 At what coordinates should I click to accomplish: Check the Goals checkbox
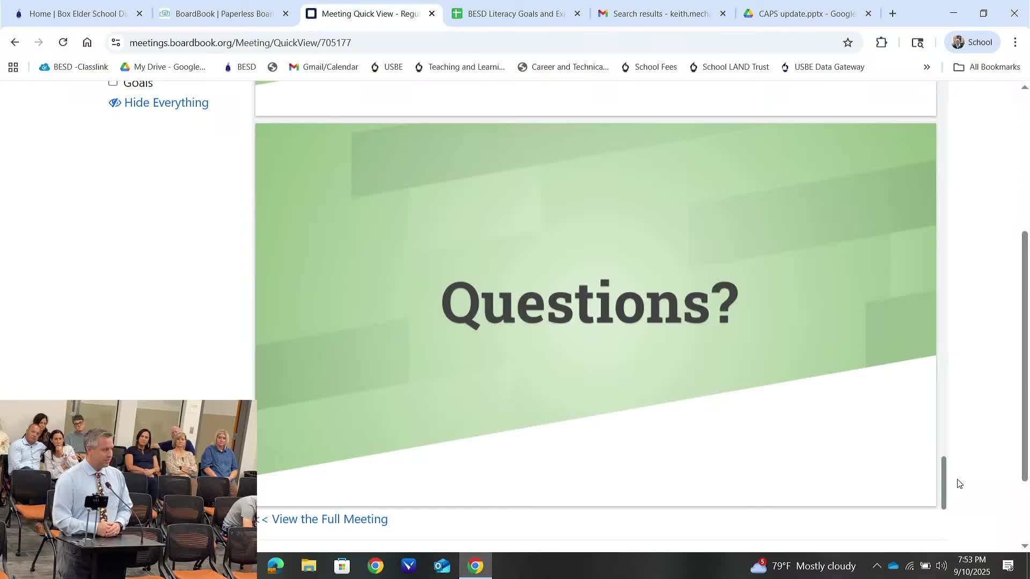[x=113, y=83]
